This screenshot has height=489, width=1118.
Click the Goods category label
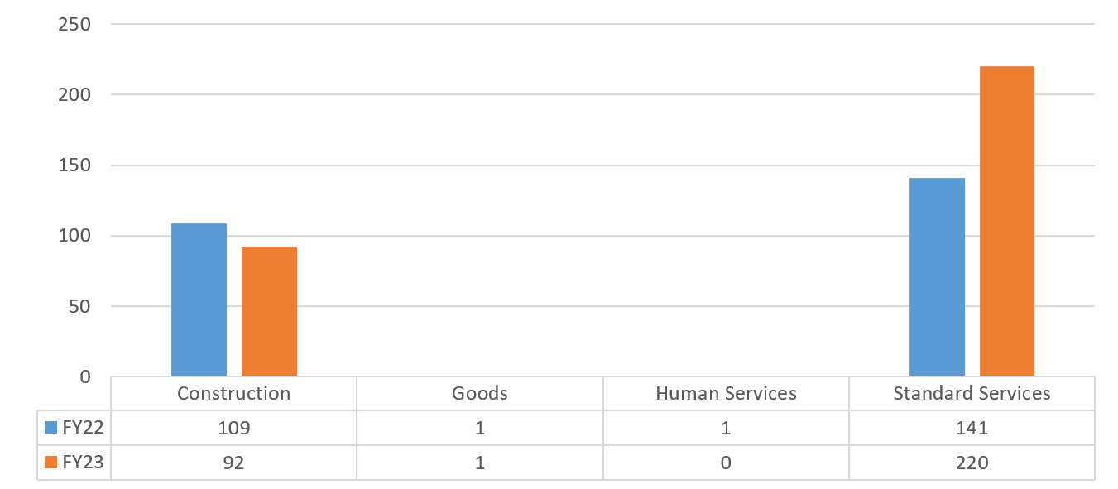click(480, 393)
